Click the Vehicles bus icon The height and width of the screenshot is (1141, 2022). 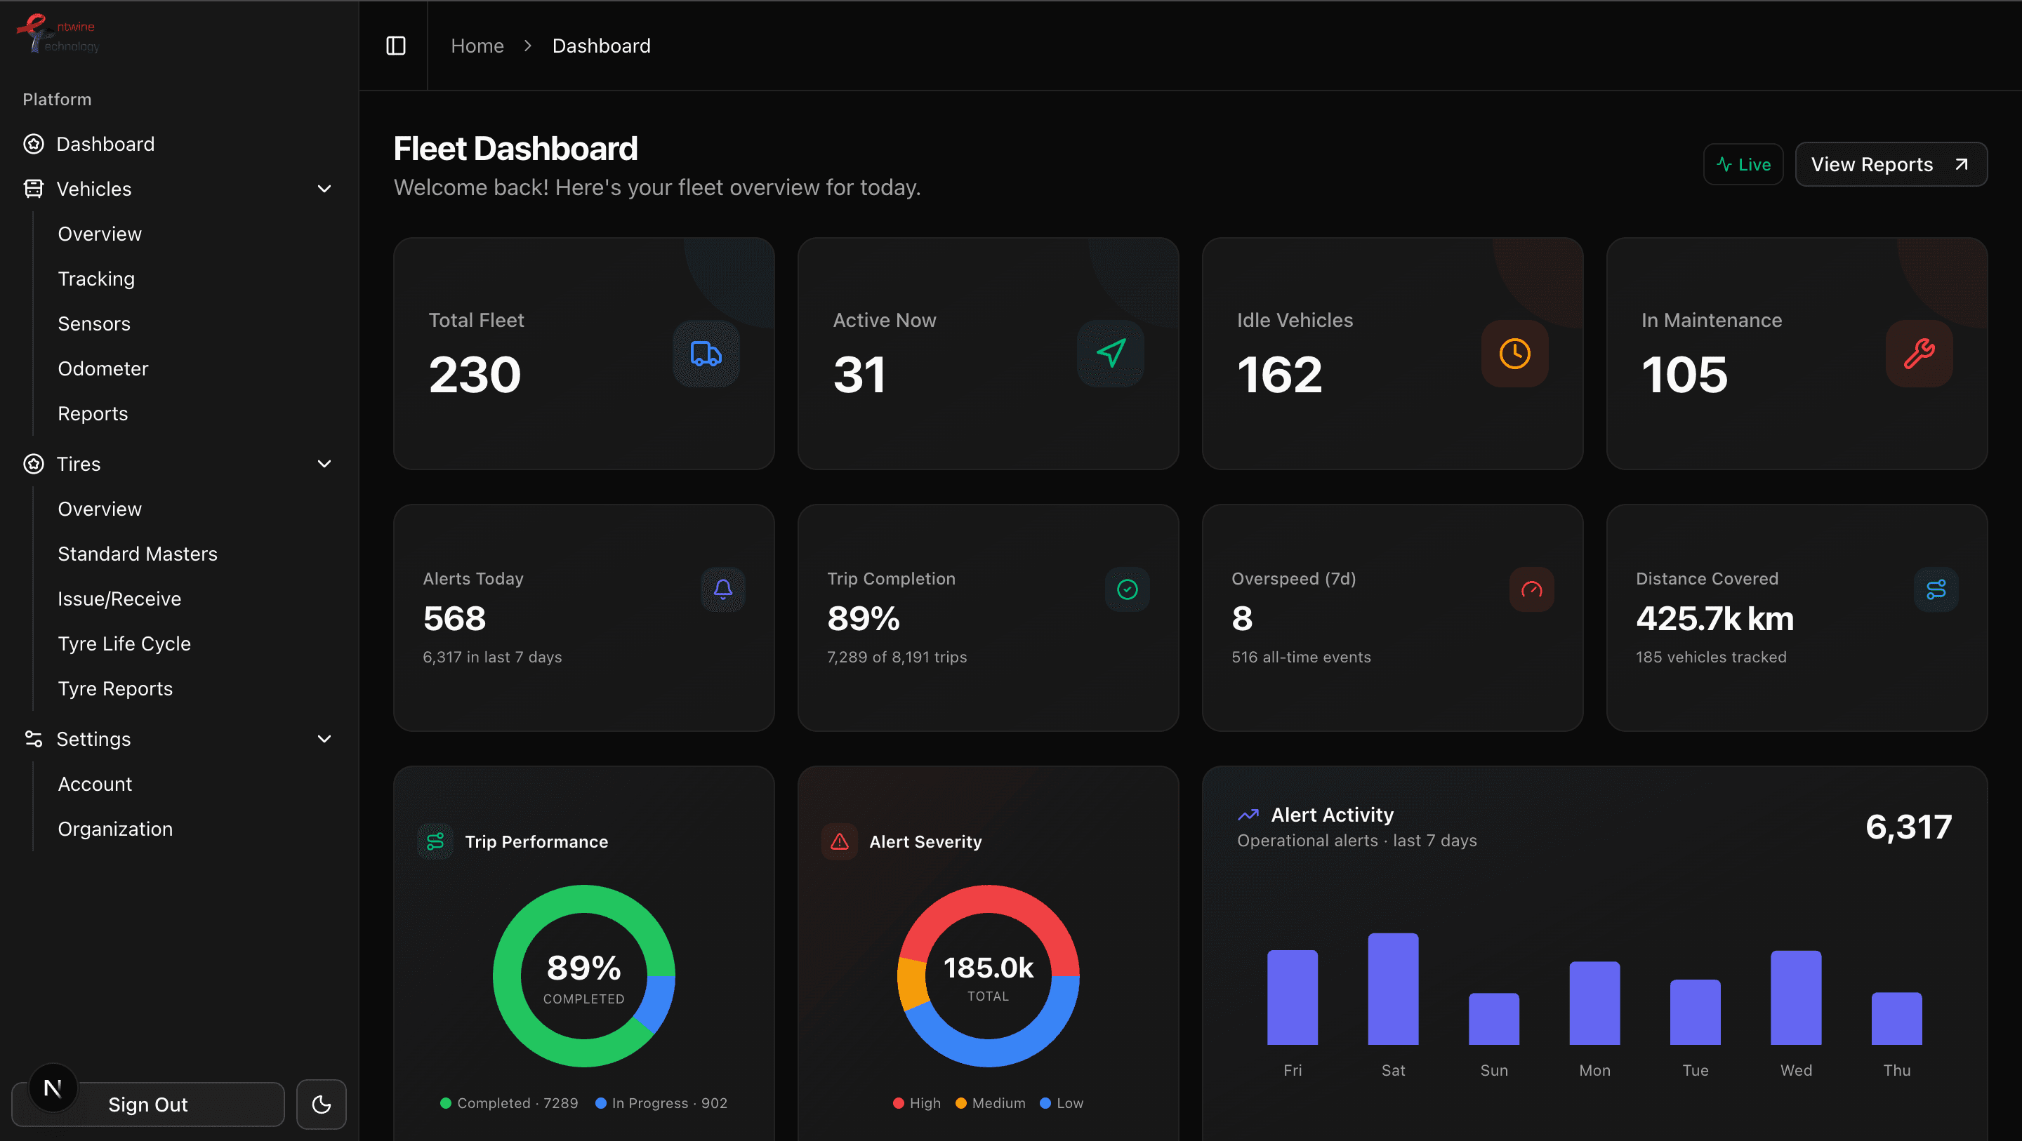point(34,188)
